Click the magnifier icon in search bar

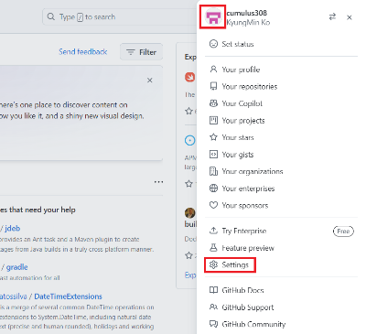coord(51,16)
